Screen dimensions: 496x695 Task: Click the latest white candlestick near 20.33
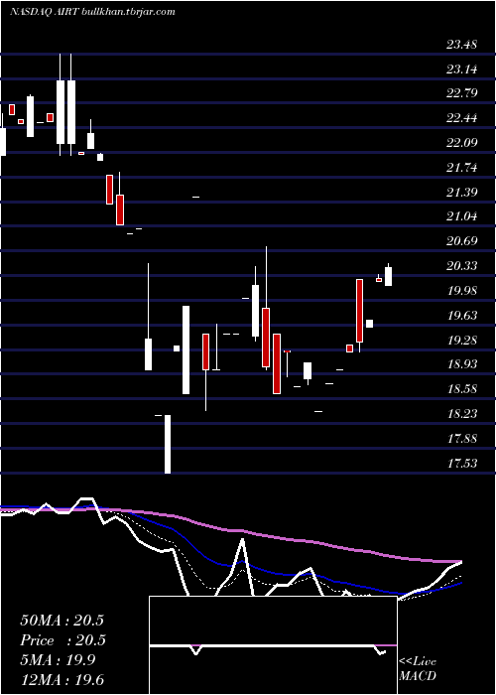(x=389, y=275)
